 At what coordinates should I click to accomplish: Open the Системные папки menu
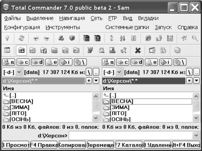pos(127,27)
